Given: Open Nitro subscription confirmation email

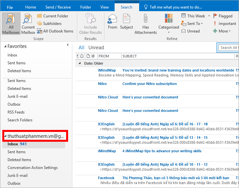Looking at the screenshot, I should coord(157,88).
